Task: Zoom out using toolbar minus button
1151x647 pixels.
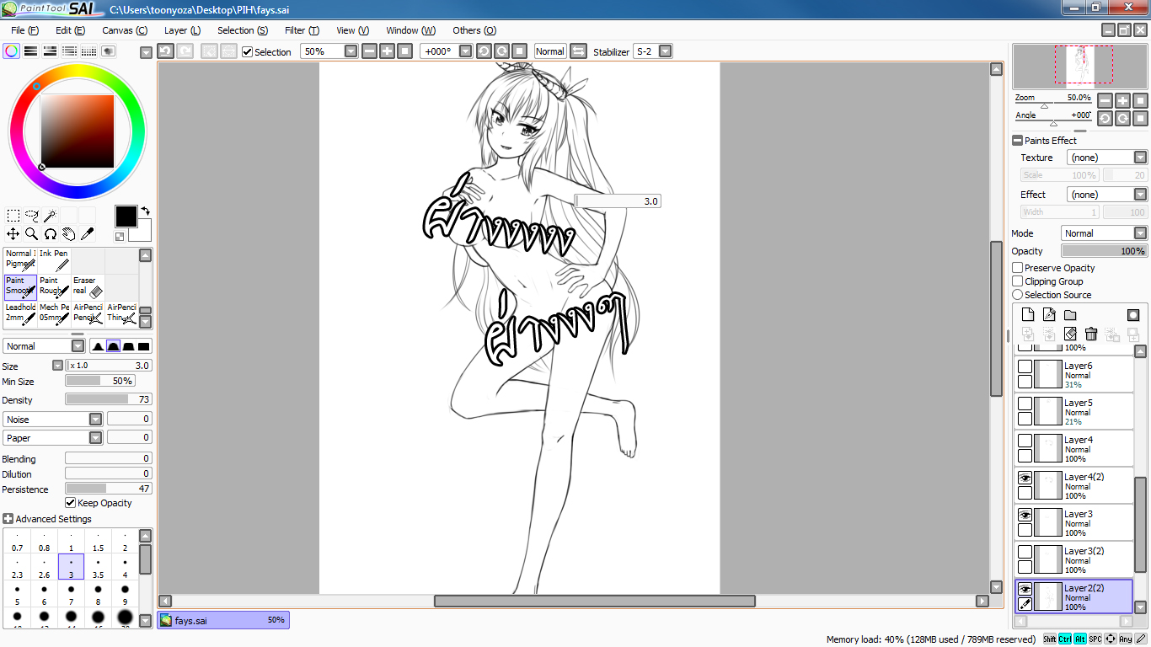Action: (x=369, y=51)
